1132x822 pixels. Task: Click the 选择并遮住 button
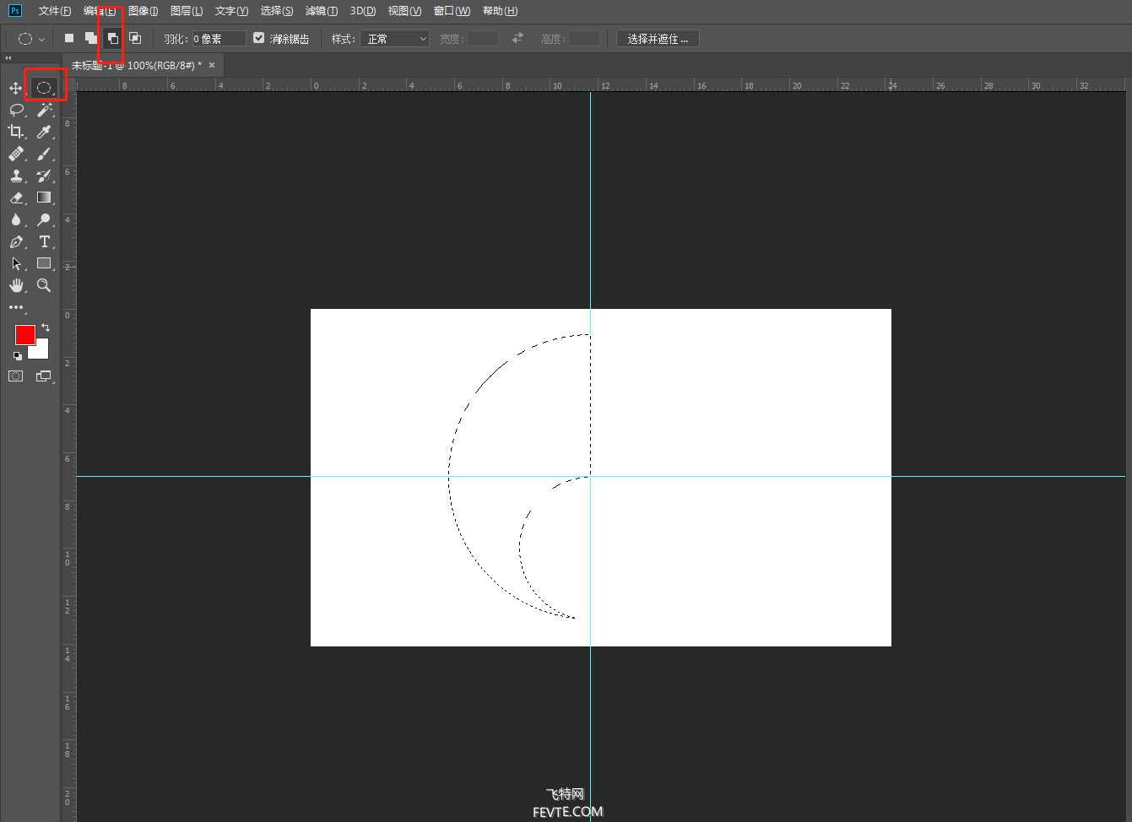click(x=658, y=39)
